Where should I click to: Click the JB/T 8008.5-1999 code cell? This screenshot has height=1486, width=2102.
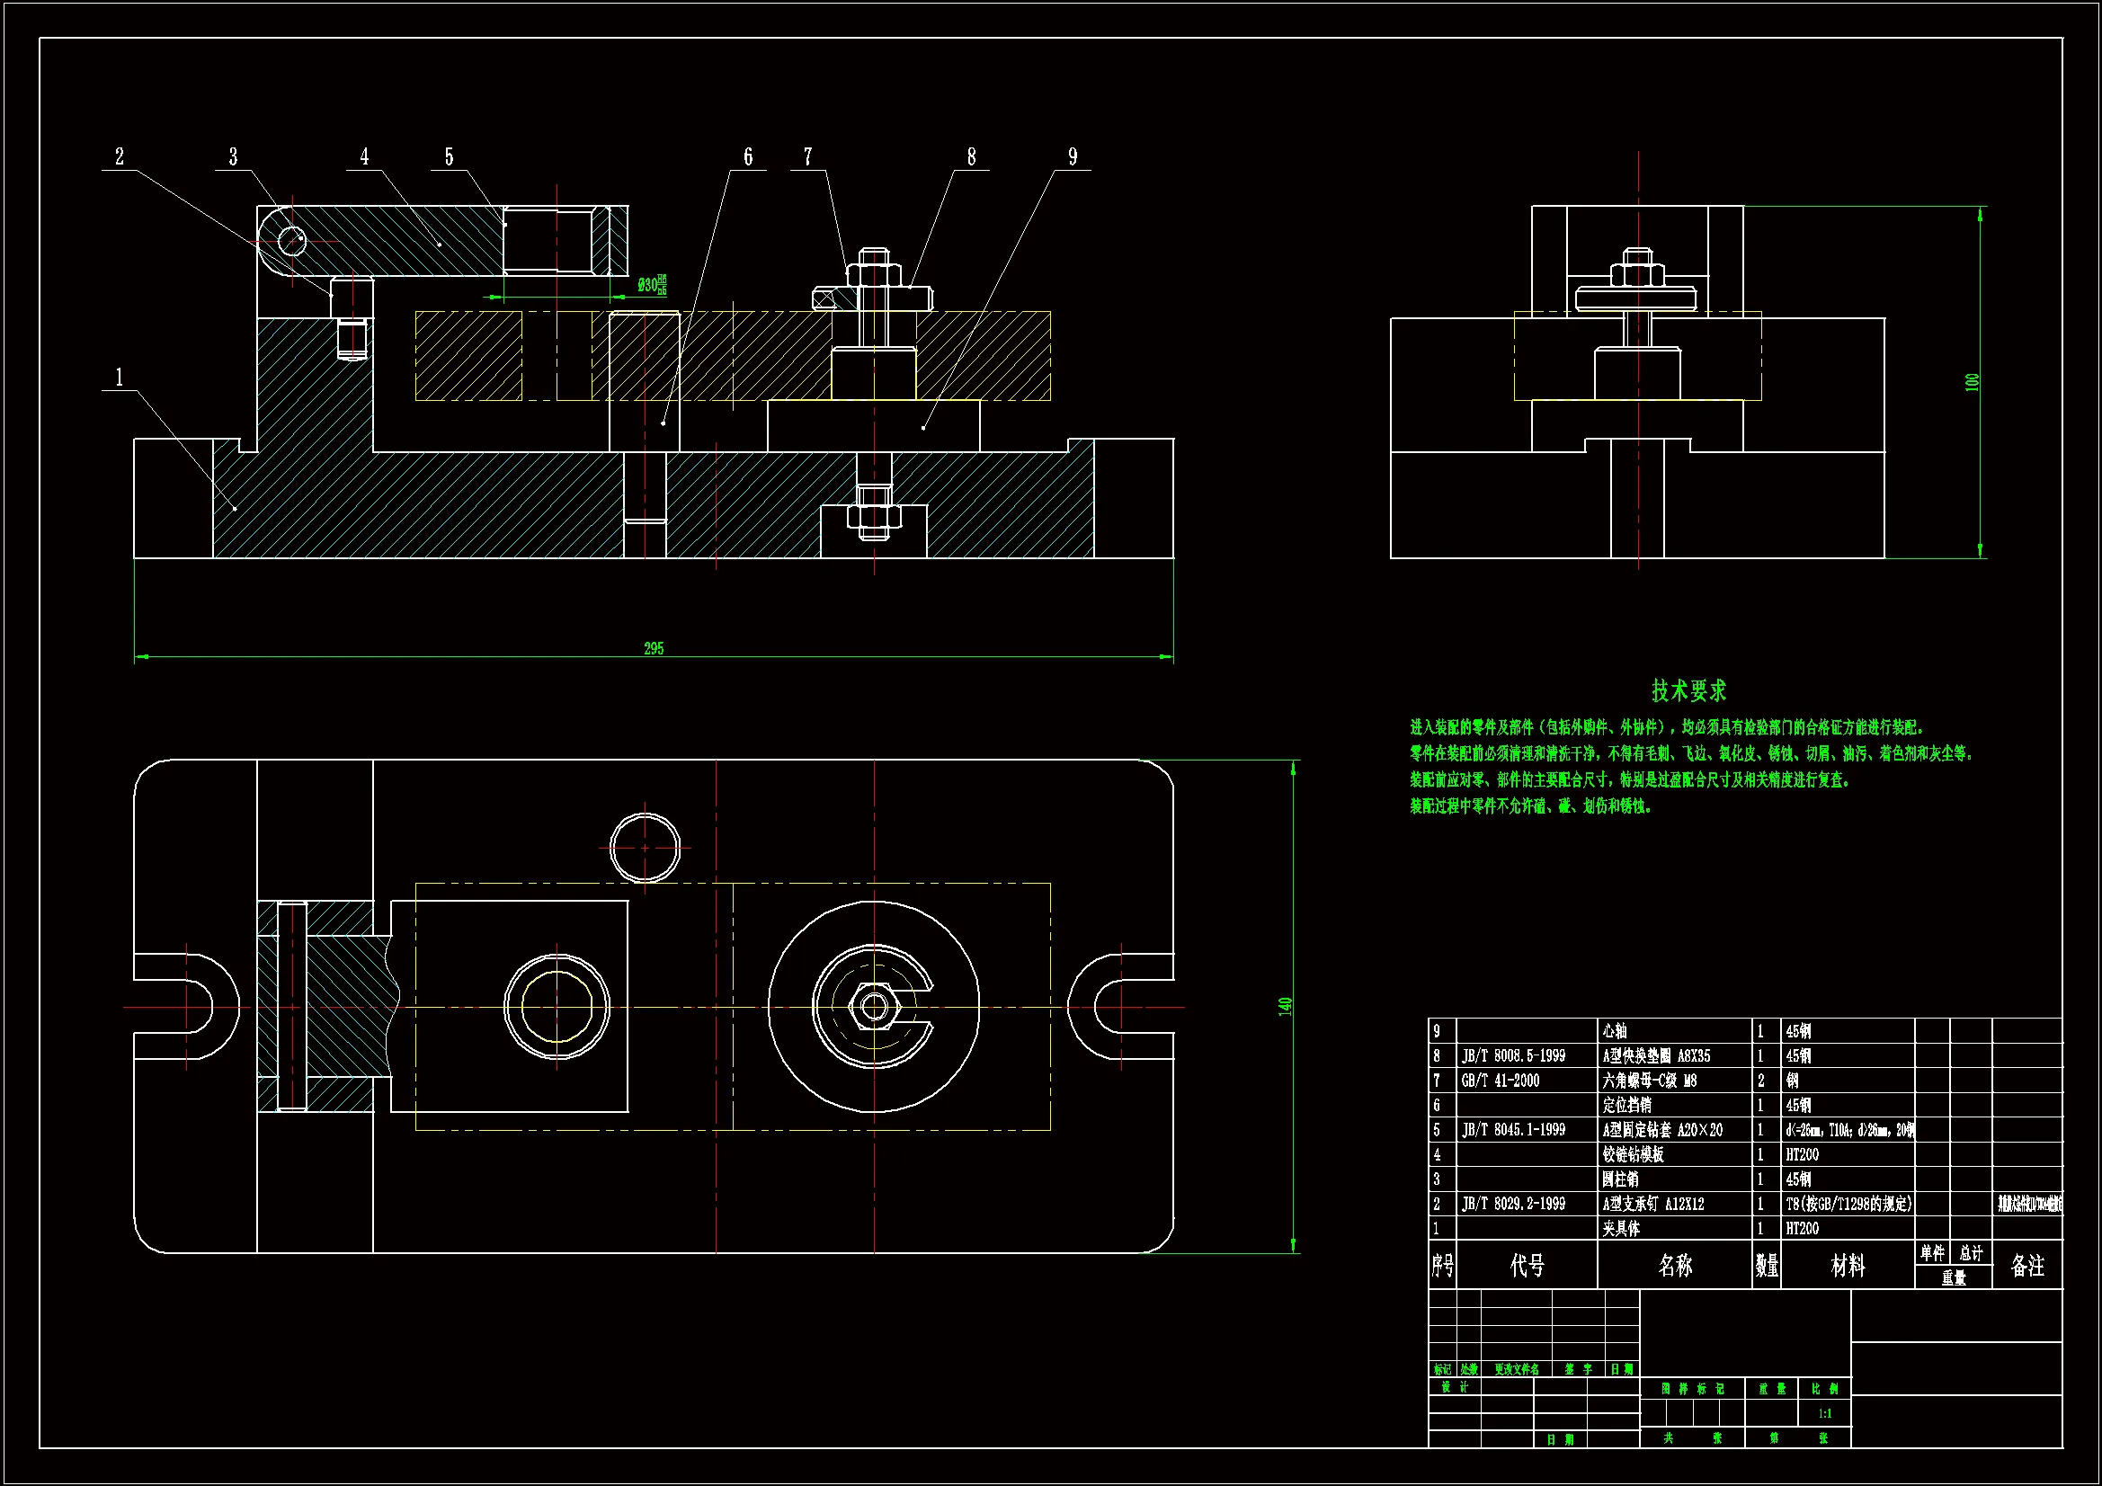pos(1513,1055)
